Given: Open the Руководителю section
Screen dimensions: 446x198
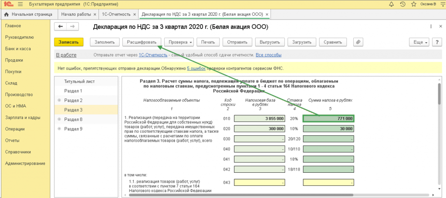Looking at the screenshot, I should click(19, 37).
